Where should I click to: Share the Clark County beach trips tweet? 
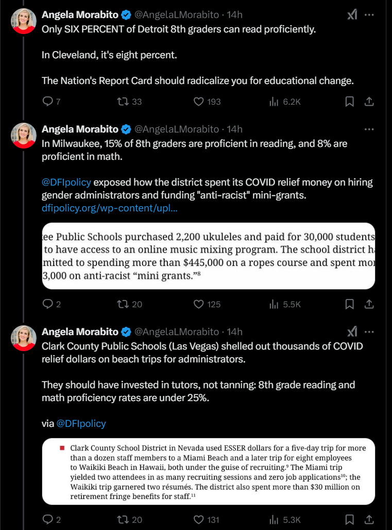(x=369, y=519)
